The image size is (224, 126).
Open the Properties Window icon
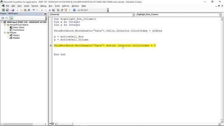click(x=62, y=10)
